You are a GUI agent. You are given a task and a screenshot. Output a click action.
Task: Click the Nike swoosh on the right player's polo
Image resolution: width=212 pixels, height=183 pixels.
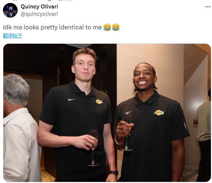click(x=129, y=112)
